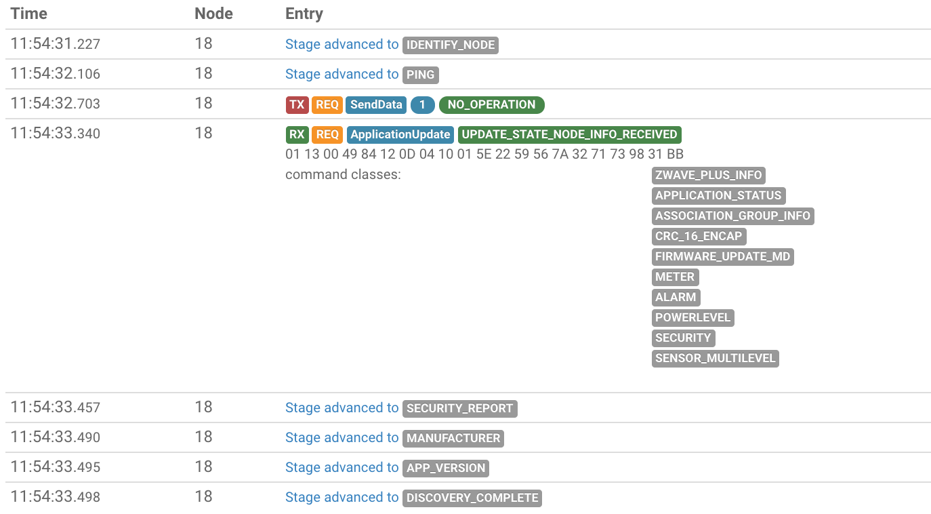Click the NO_OPERATION green badge
This screenshot has height=514, width=931.
(491, 104)
